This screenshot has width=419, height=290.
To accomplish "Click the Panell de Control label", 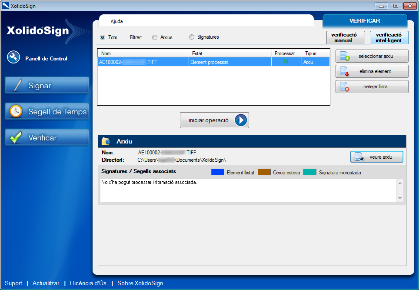I will point(46,59).
